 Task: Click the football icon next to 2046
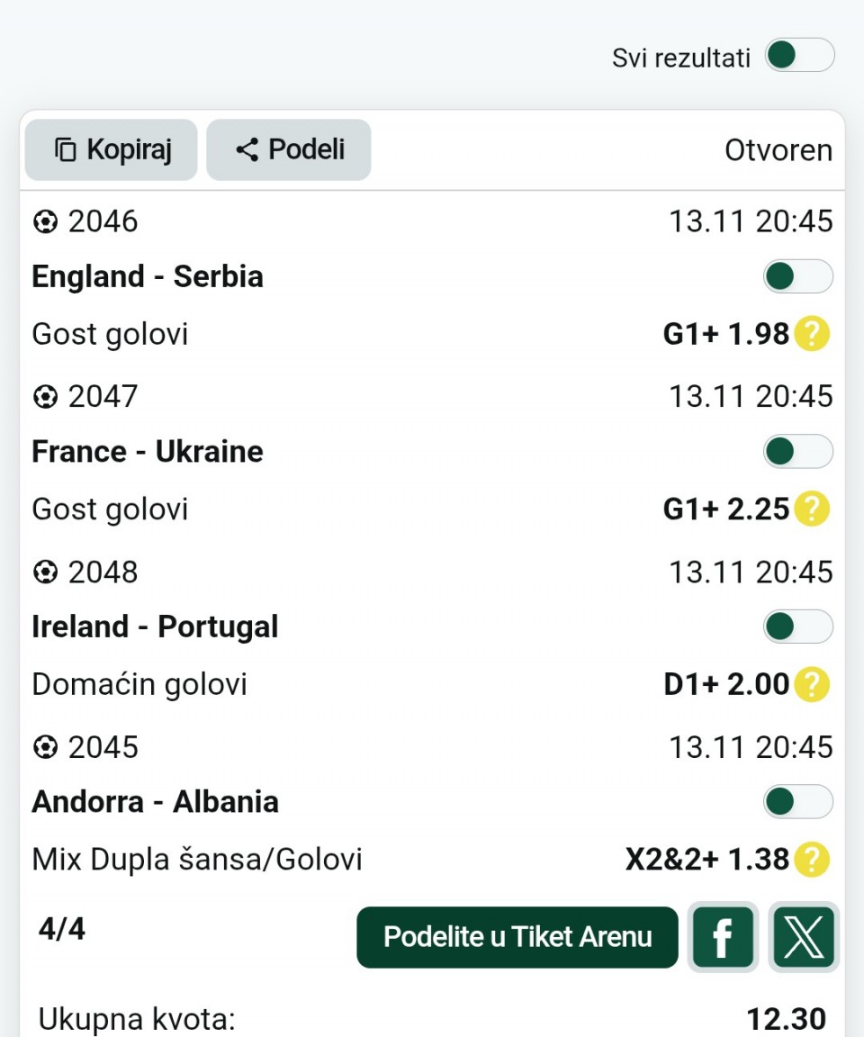pyautogui.click(x=45, y=221)
